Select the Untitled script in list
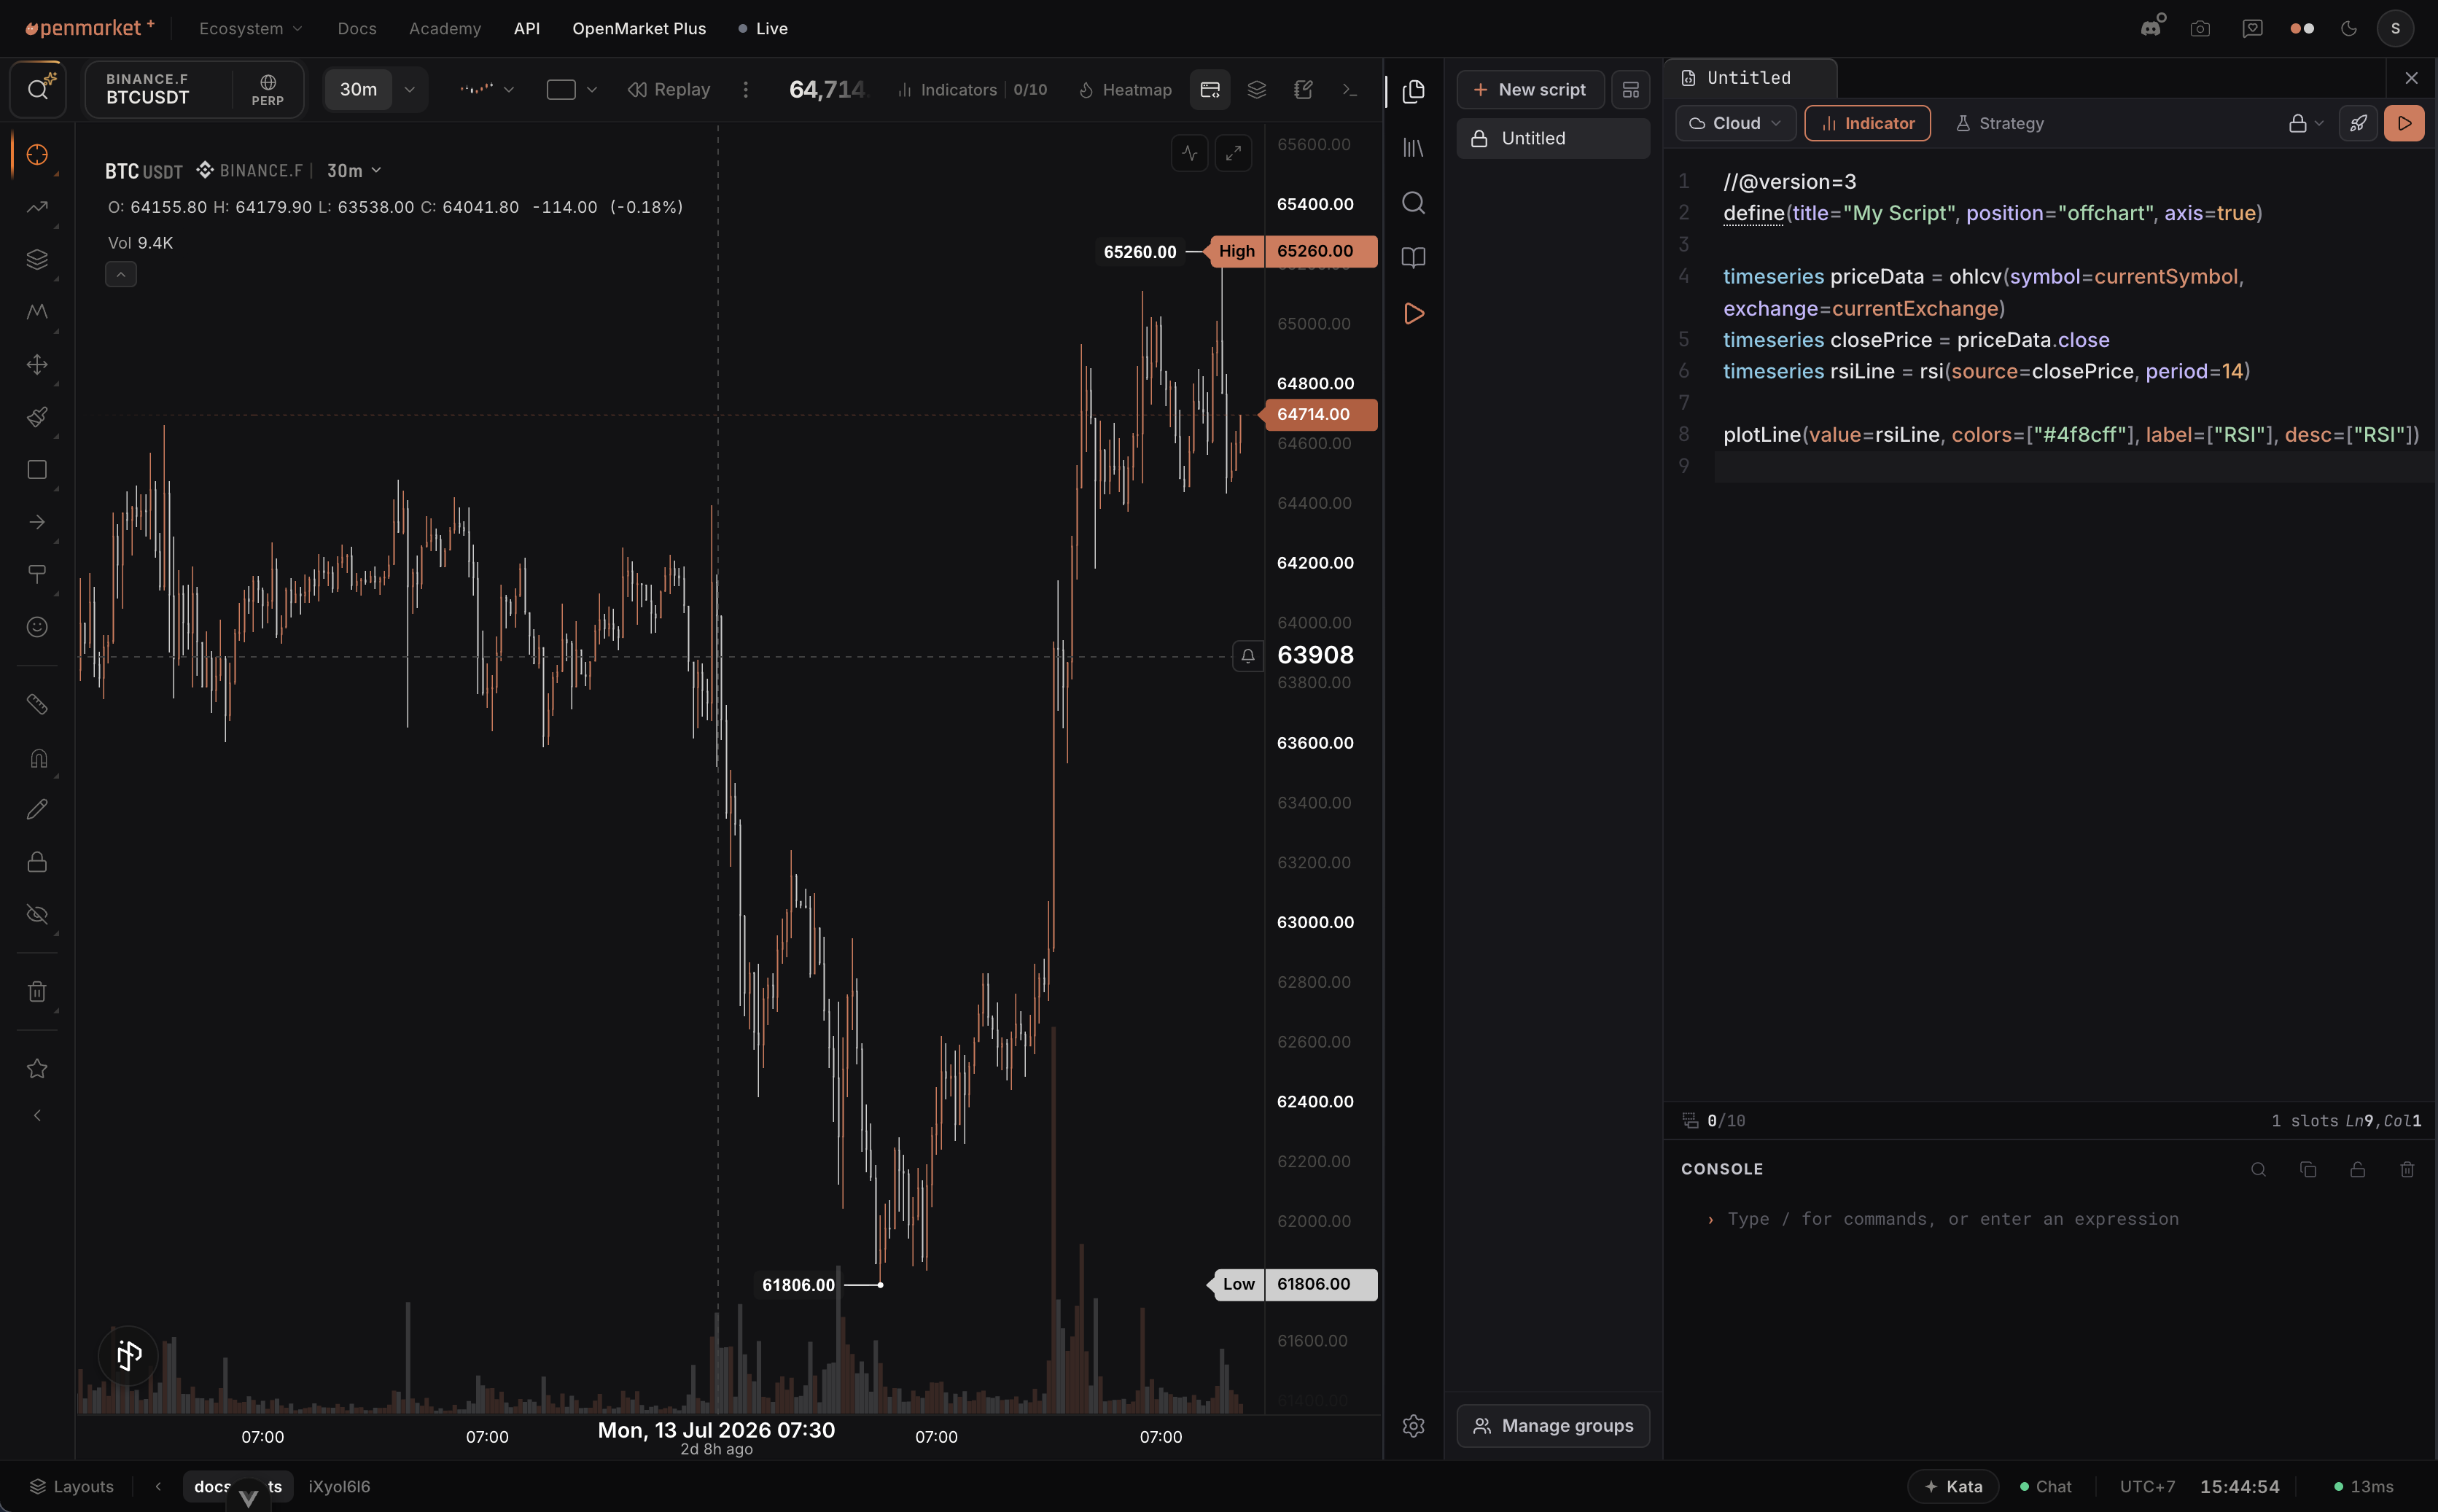The image size is (2438, 1512). pyautogui.click(x=1553, y=138)
